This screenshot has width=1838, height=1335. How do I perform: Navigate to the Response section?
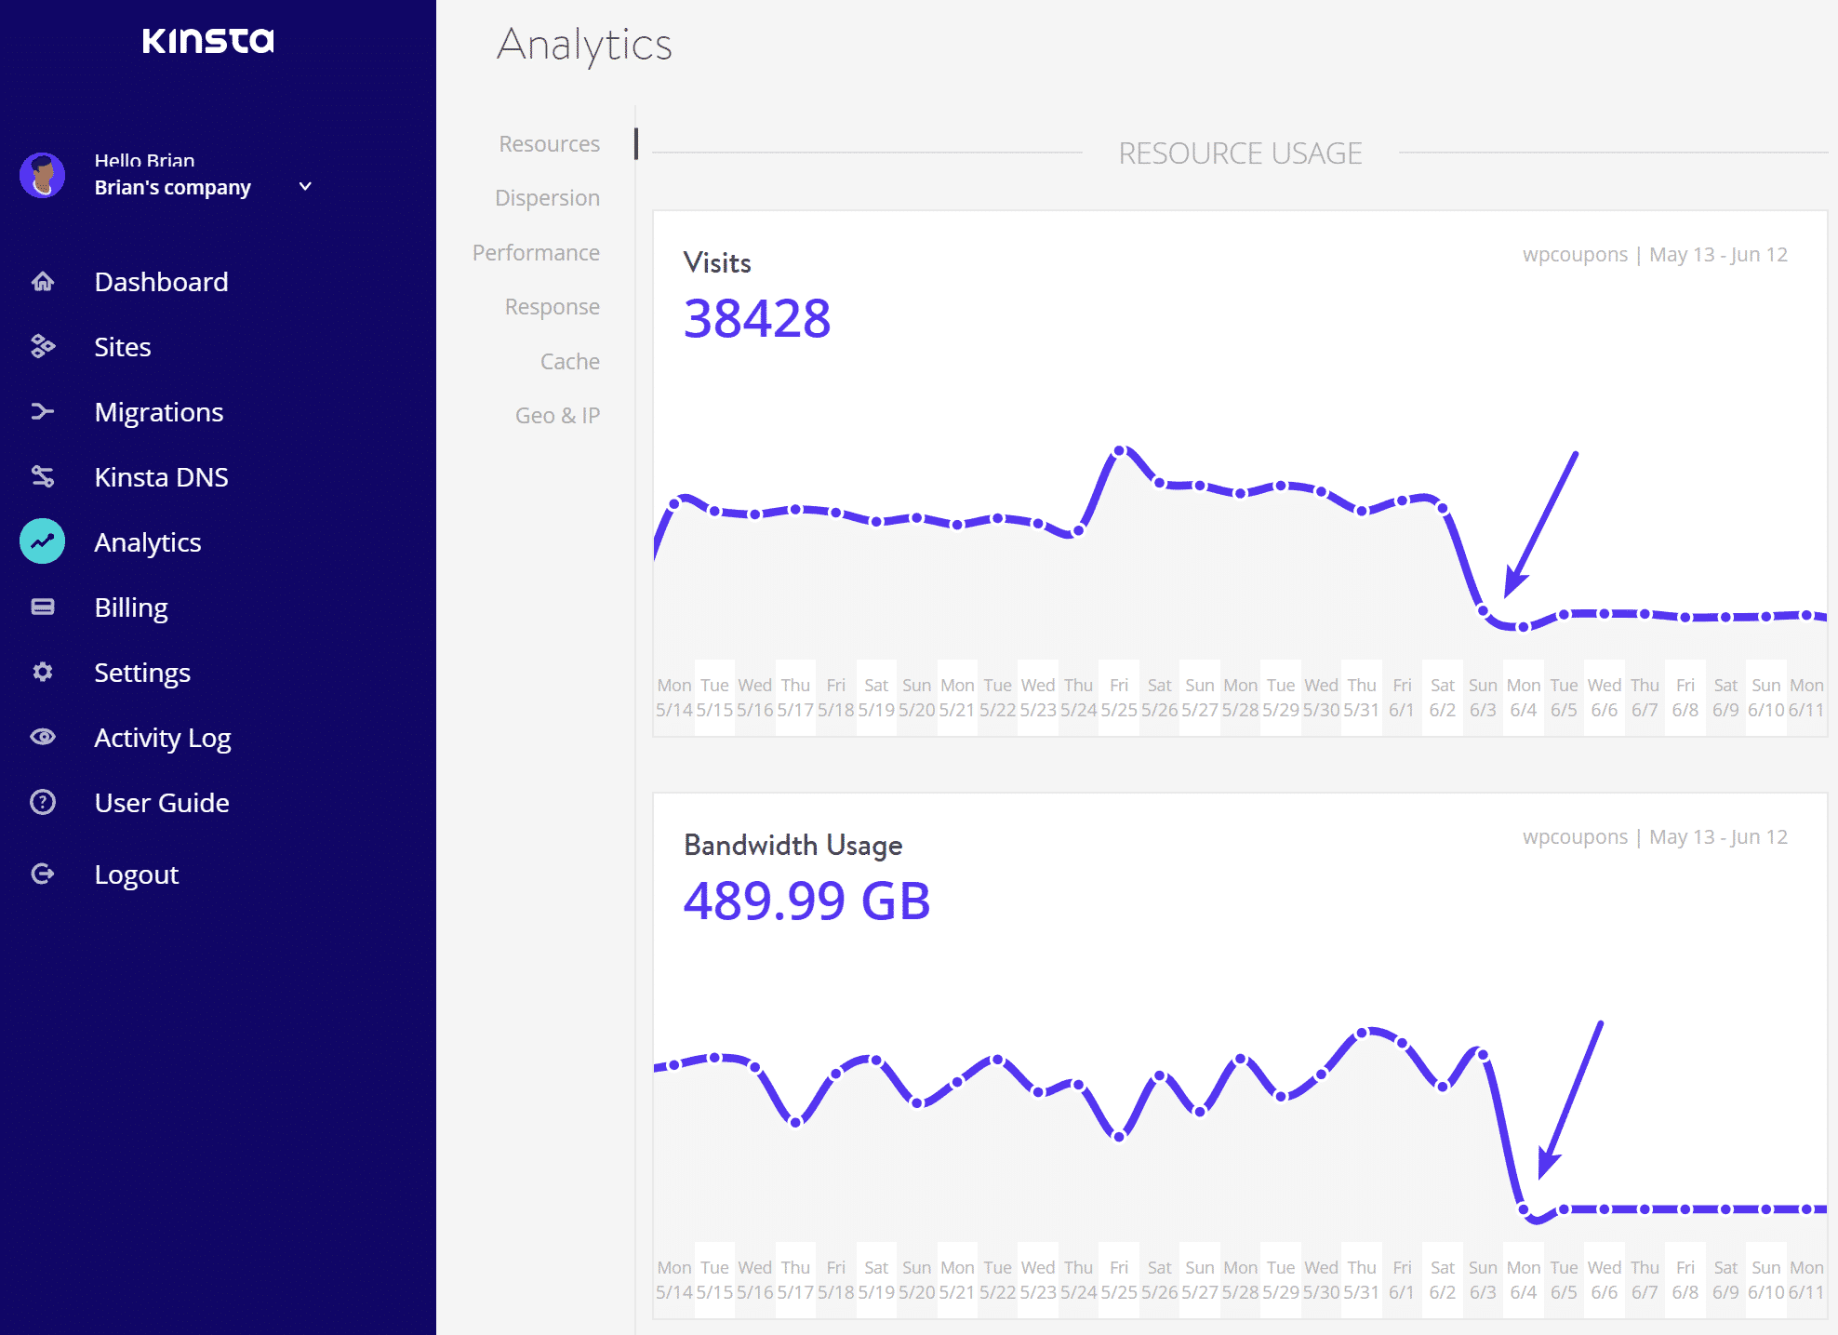553,305
